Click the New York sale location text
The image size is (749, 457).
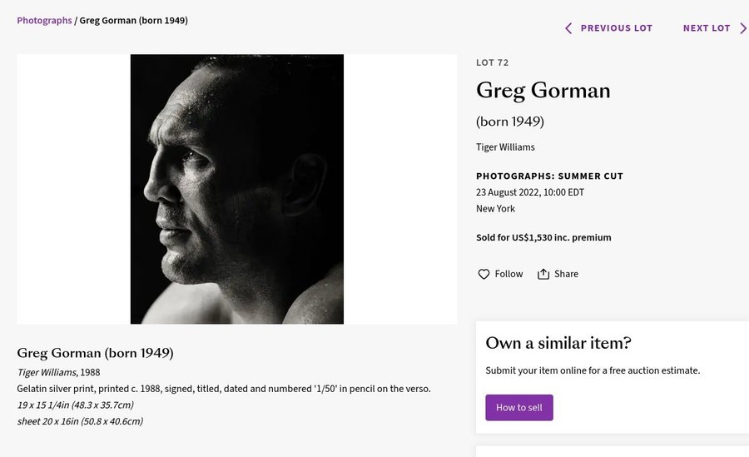click(495, 209)
